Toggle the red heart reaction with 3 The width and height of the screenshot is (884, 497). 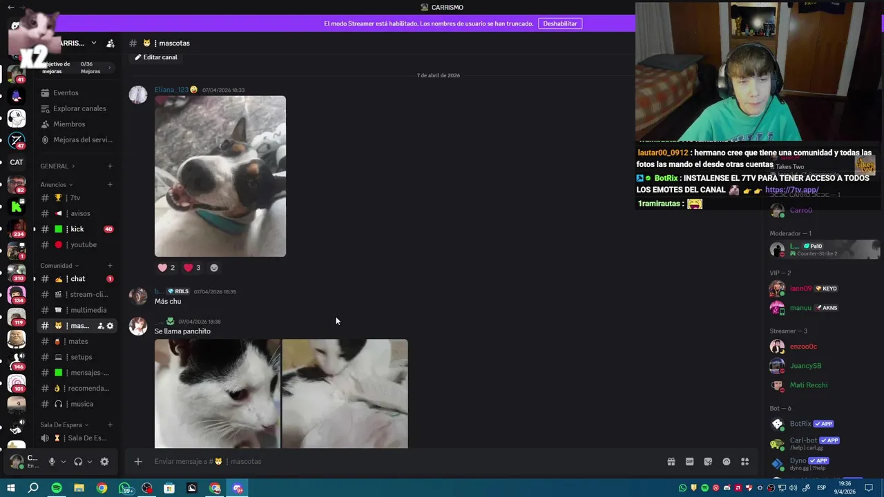tap(192, 268)
